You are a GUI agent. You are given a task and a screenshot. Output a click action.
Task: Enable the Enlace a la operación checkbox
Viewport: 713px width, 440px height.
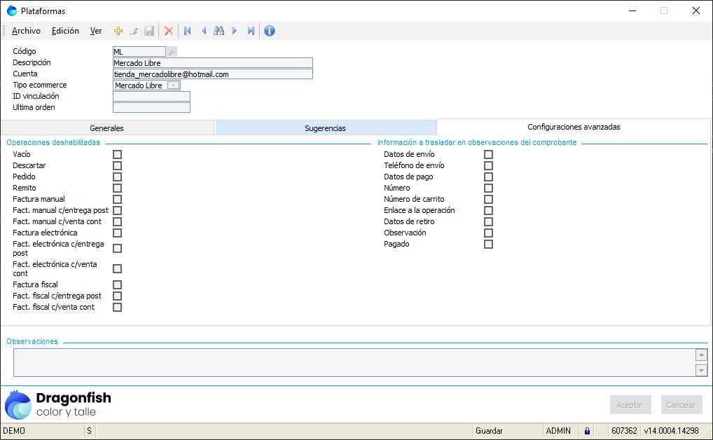[x=488, y=210]
